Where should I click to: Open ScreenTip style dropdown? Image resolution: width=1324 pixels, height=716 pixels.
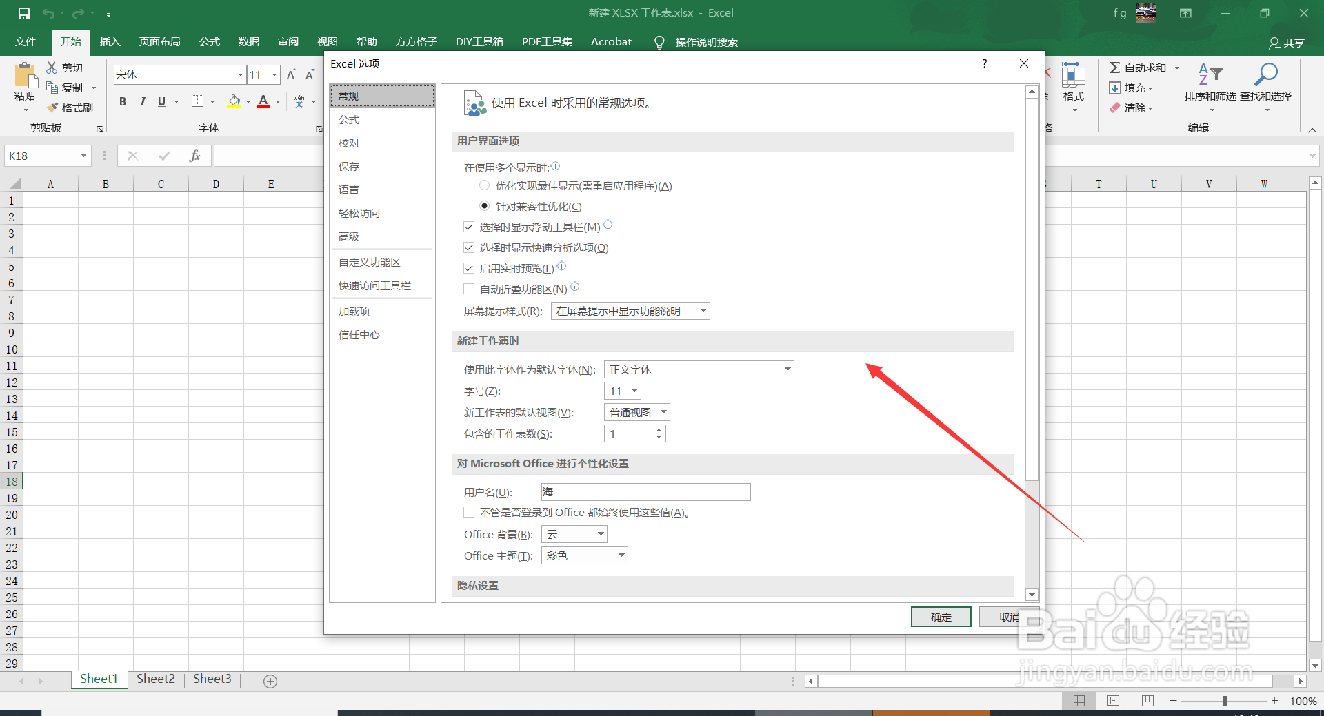(630, 311)
